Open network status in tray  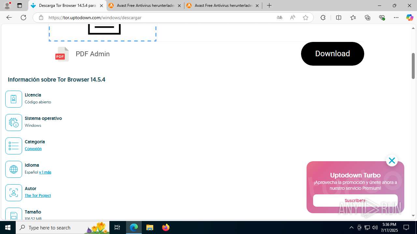coord(367,227)
